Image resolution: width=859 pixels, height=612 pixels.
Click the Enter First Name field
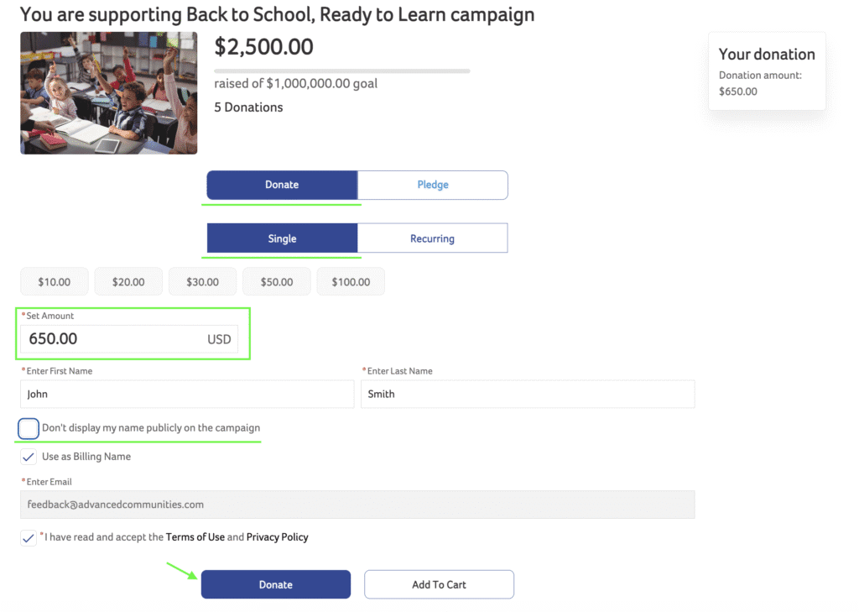click(186, 394)
